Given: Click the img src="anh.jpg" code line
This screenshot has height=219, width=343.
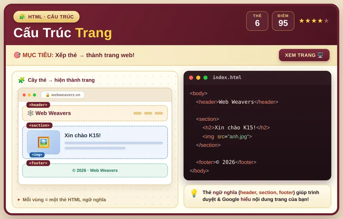Looking at the screenshot, I should click(227, 137).
